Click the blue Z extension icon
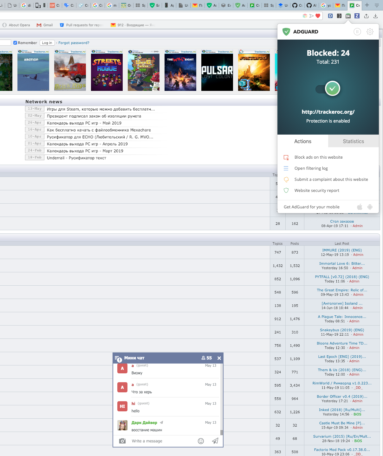 point(357,16)
